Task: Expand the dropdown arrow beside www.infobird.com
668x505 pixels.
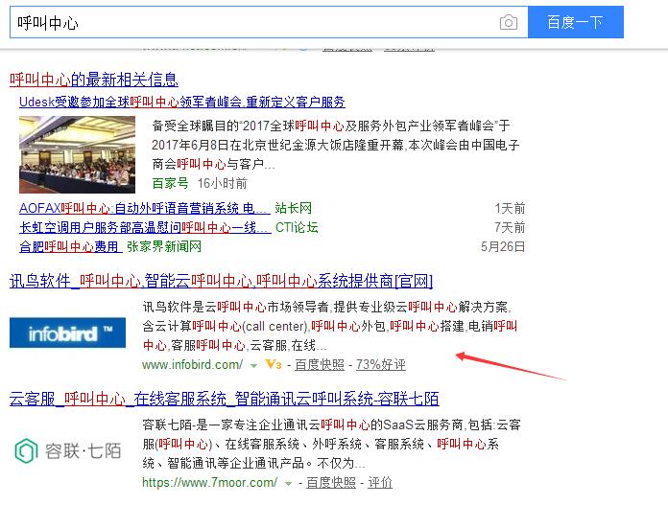Action: [x=253, y=365]
